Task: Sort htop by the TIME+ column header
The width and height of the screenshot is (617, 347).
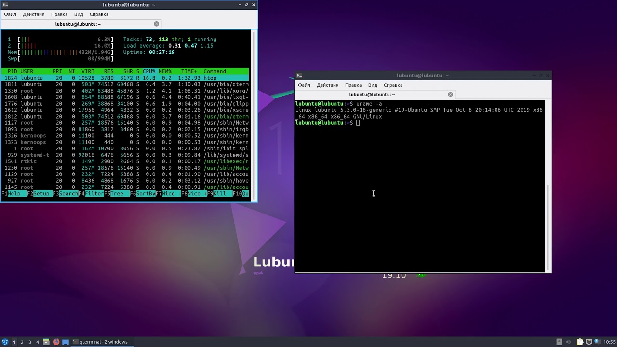Action: [x=189, y=71]
